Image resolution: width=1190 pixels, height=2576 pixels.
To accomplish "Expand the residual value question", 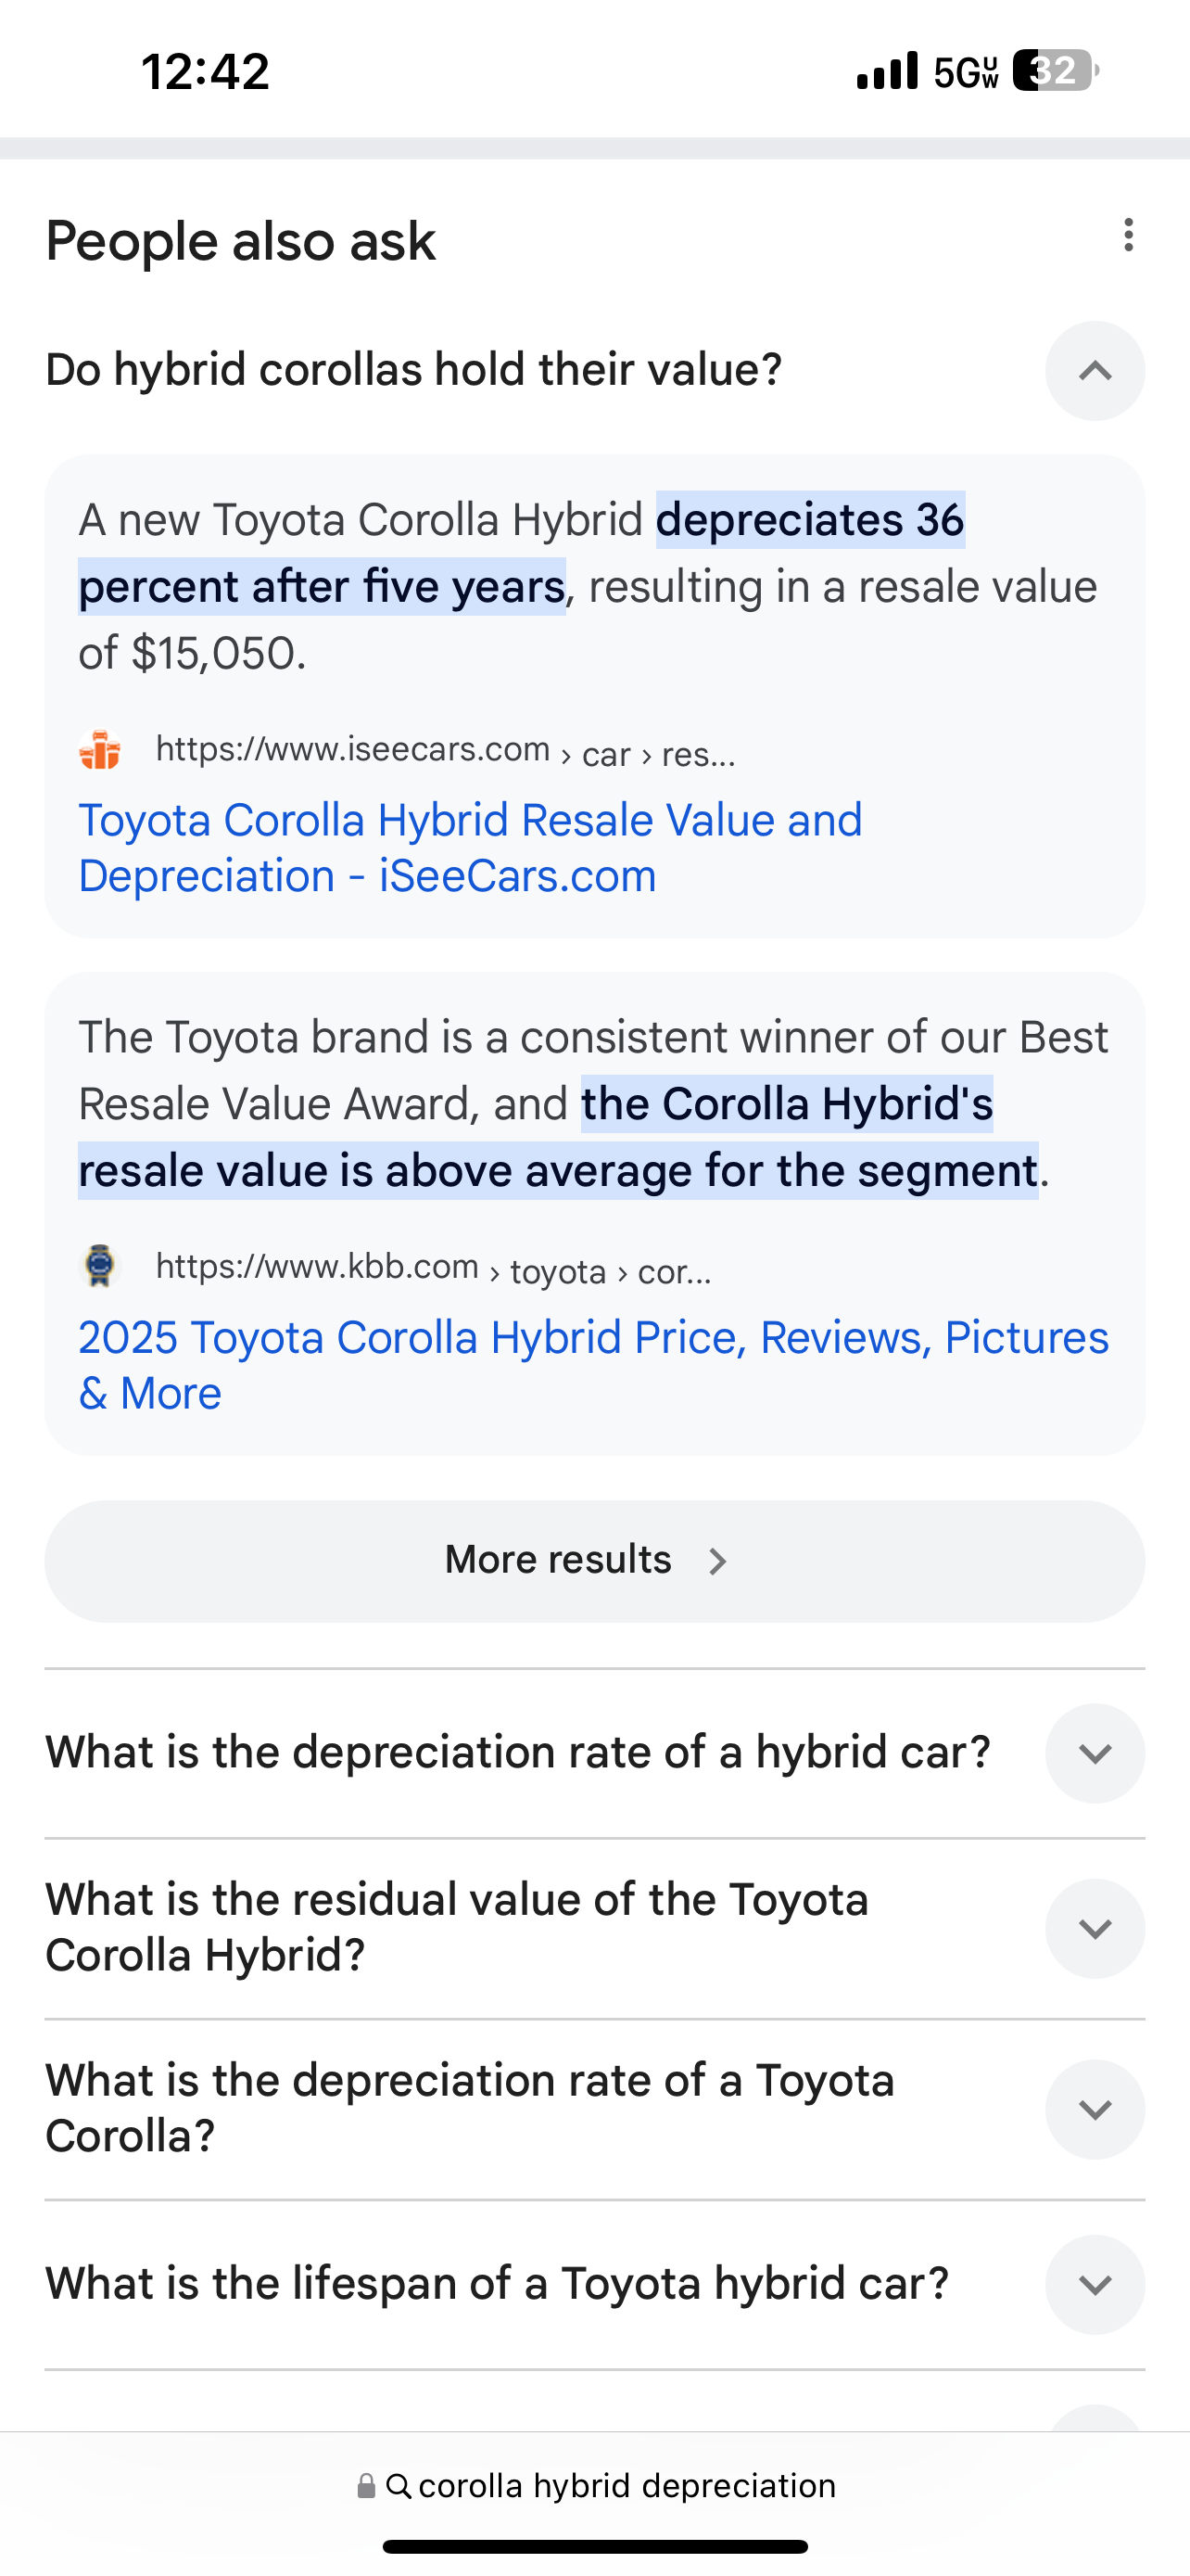I will (x=1095, y=1928).
